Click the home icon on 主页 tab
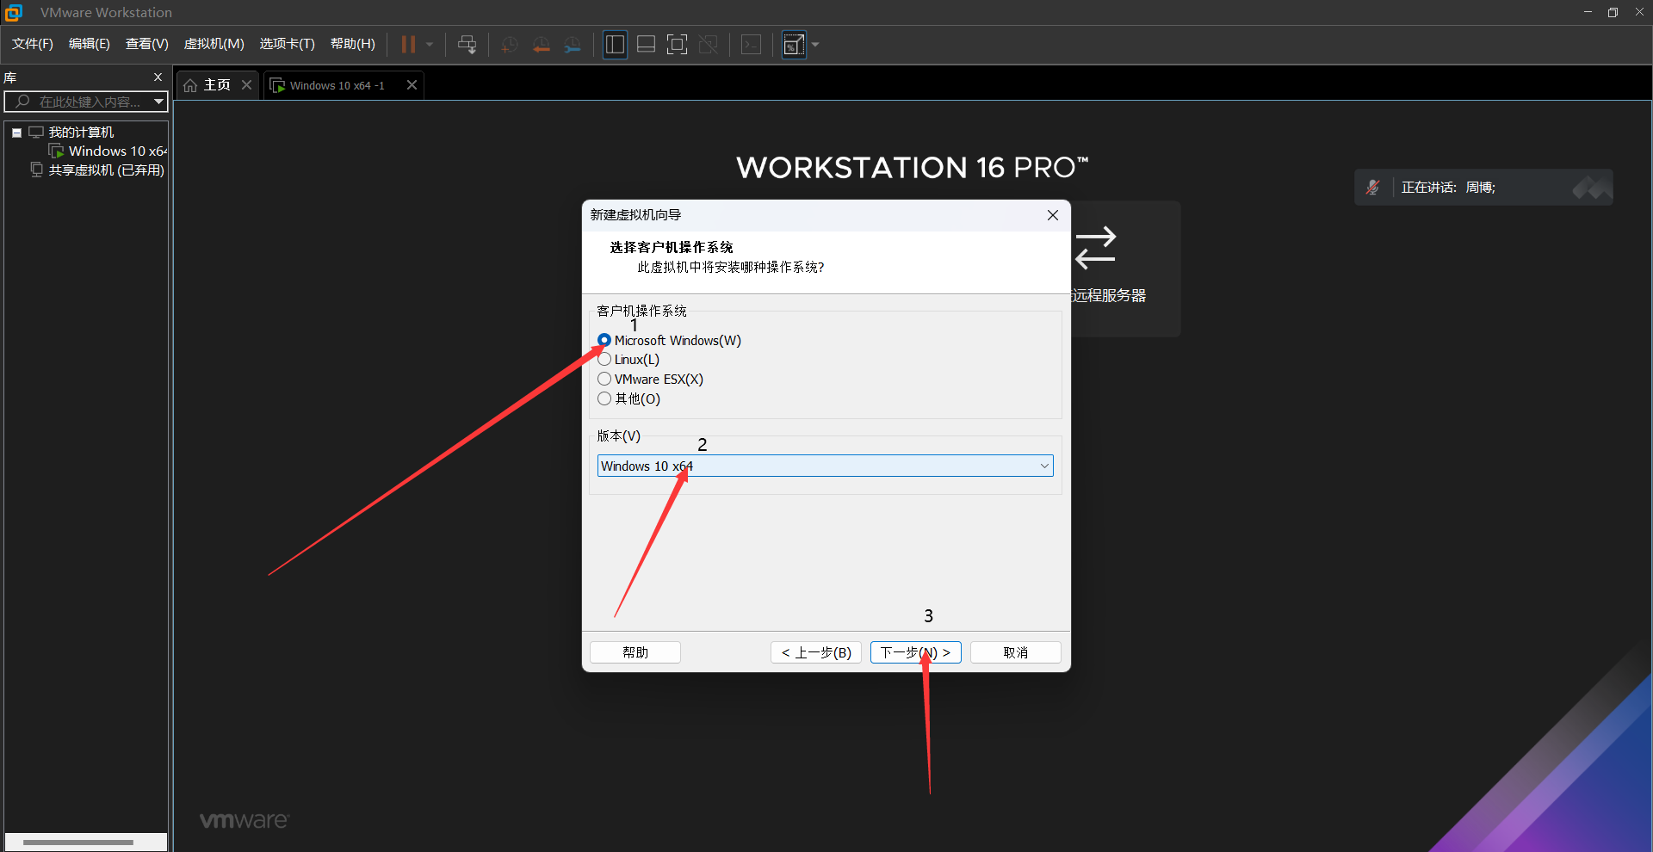 tap(190, 85)
